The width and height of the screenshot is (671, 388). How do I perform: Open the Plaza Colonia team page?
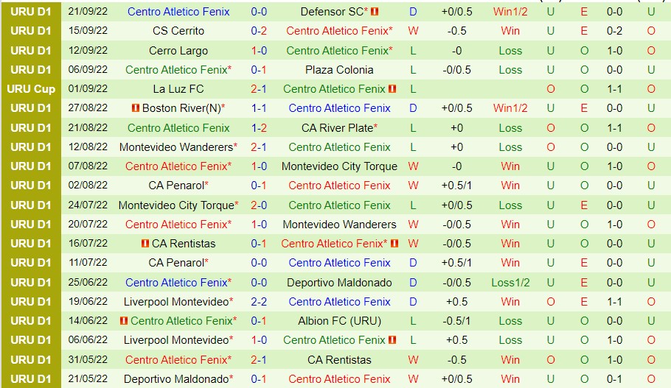tap(339, 70)
